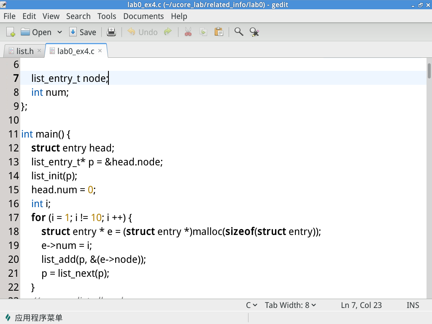Open the Tab Width dropdown
Screen dimensions: 432x324
(x=290, y=305)
